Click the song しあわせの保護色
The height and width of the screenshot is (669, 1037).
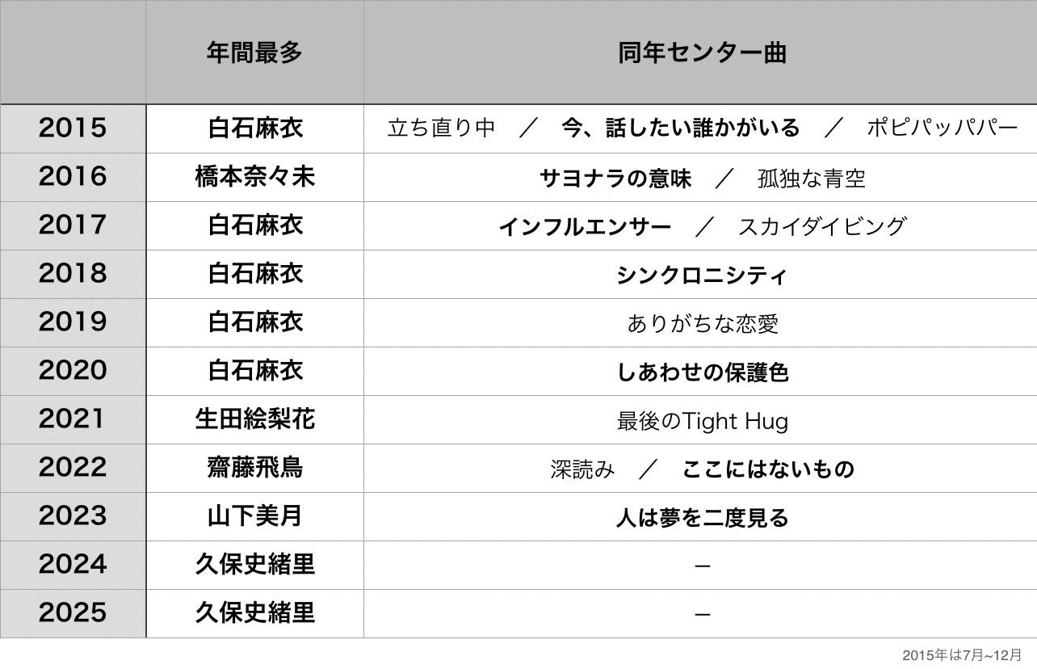701,372
